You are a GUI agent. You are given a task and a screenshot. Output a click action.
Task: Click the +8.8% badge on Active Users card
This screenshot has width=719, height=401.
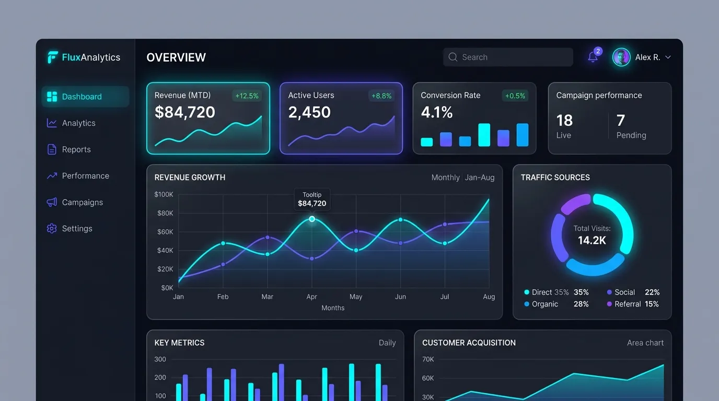coord(381,96)
